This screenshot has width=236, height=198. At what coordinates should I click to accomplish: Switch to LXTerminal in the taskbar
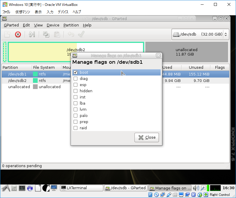point(82,188)
